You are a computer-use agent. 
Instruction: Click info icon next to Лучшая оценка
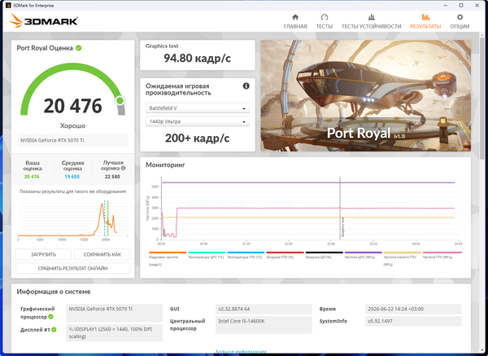(124, 168)
